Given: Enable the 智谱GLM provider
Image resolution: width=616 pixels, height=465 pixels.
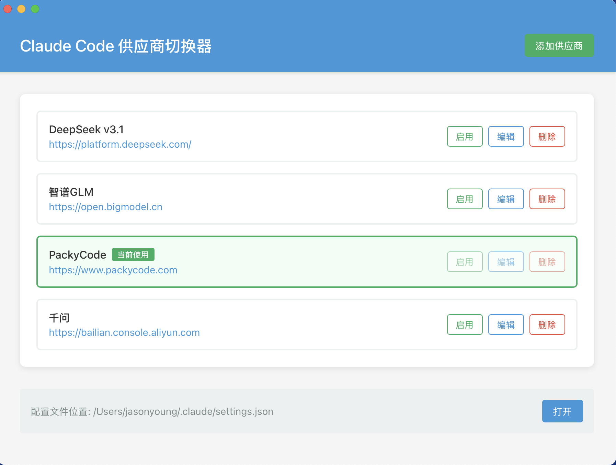Looking at the screenshot, I should tap(465, 199).
